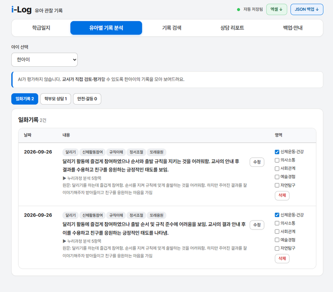Check 의사소통 in the first record

[x=277, y=160]
